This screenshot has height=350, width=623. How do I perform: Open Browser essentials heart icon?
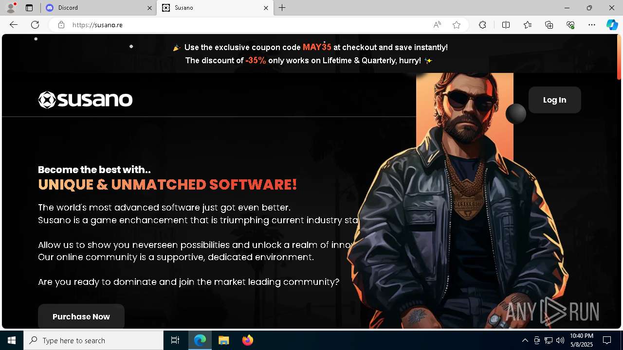(x=570, y=25)
